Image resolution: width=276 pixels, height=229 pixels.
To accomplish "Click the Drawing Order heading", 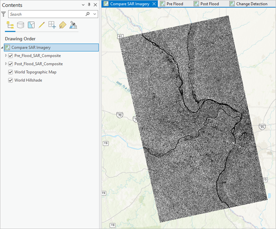I will (x=20, y=39).
